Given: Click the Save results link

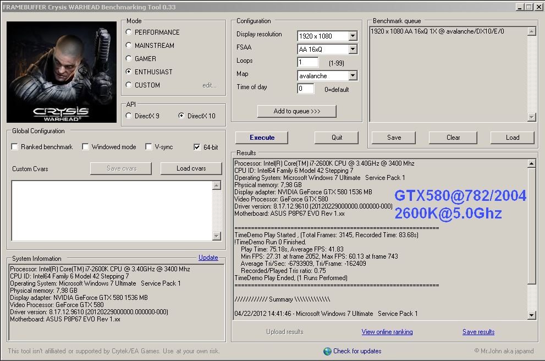Looking at the screenshot, I should tap(478, 332).
